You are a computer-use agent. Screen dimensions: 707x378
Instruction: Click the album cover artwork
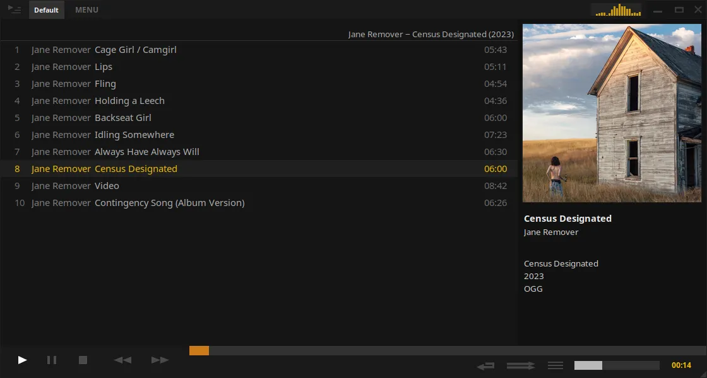[x=612, y=113]
